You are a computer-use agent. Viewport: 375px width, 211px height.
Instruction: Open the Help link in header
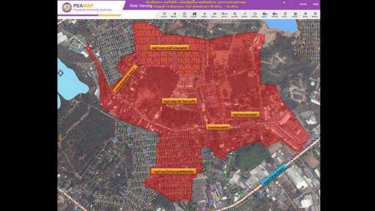point(315,4)
